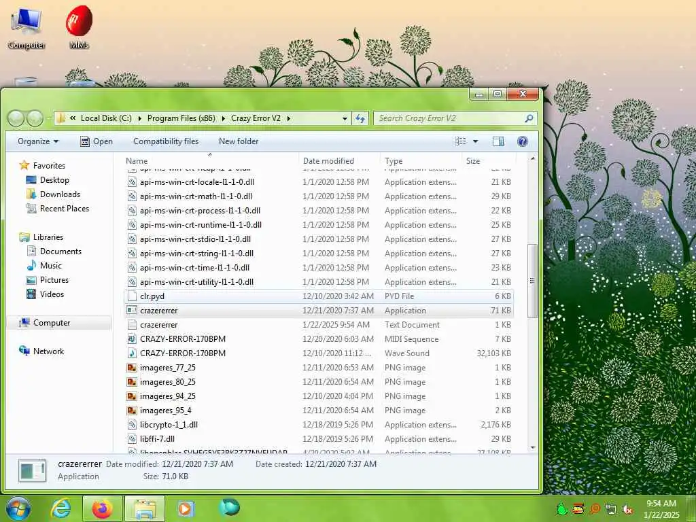Show hidden breadcrumb parents chevron

pos(73,118)
